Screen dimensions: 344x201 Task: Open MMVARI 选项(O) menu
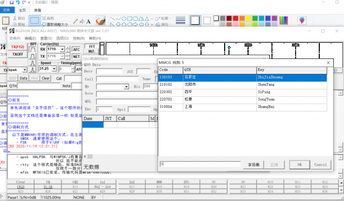62,38
